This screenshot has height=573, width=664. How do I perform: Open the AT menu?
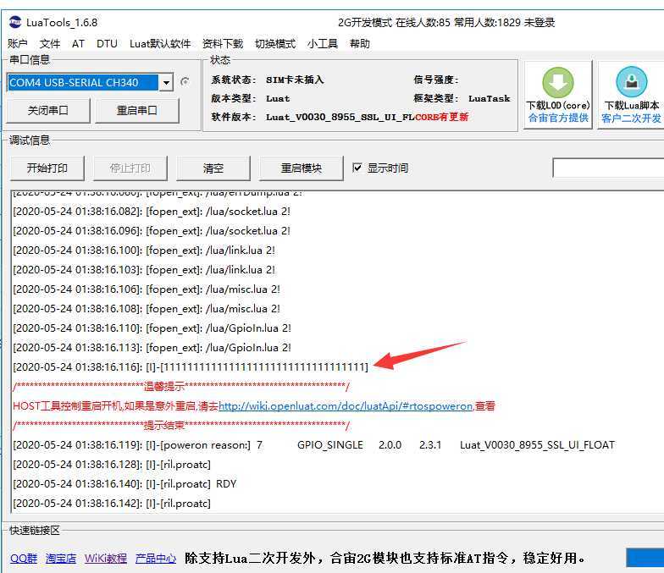tap(78, 44)
